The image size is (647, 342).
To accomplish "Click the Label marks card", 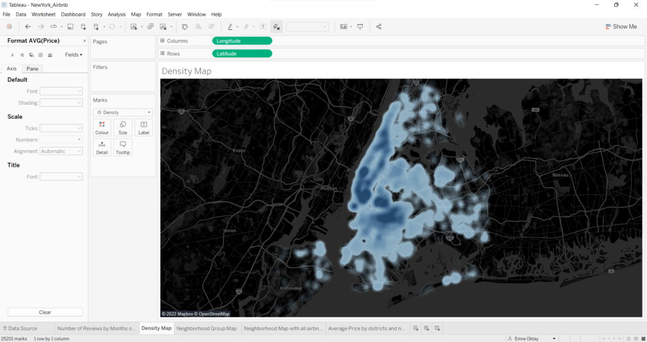I will [143, 127].
